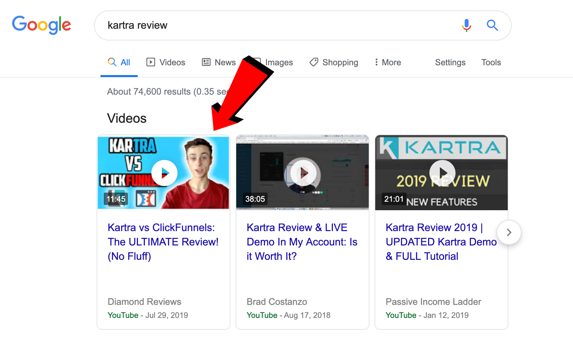Open the Settings menu
This screenshot has width=573, height=346.
click(x=450, y=62)
